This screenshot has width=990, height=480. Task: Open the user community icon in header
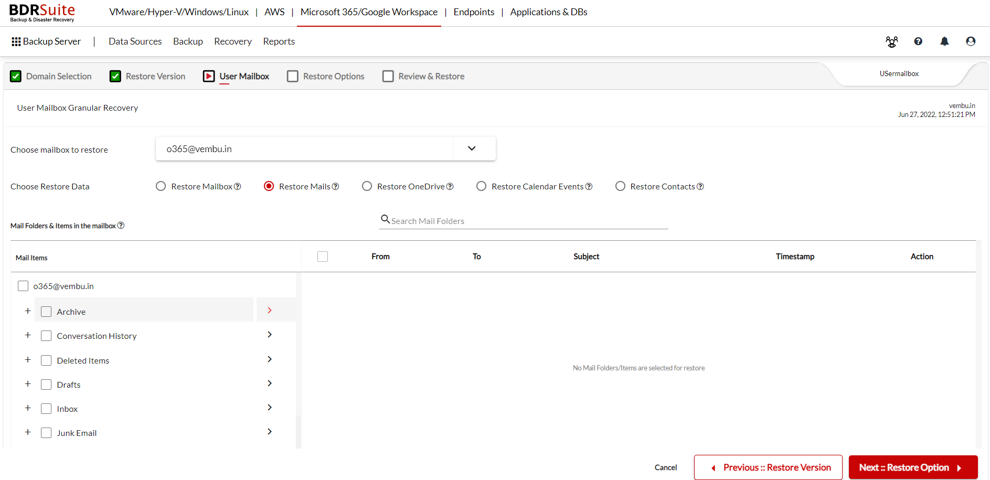[891, 41]
